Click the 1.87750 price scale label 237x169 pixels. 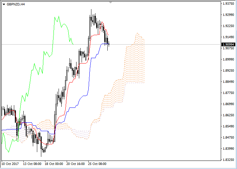(229, 93)
